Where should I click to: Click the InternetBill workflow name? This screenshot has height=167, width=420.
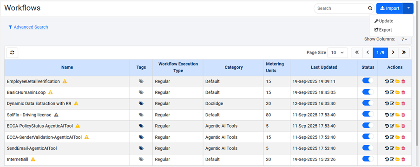(18, 160)
